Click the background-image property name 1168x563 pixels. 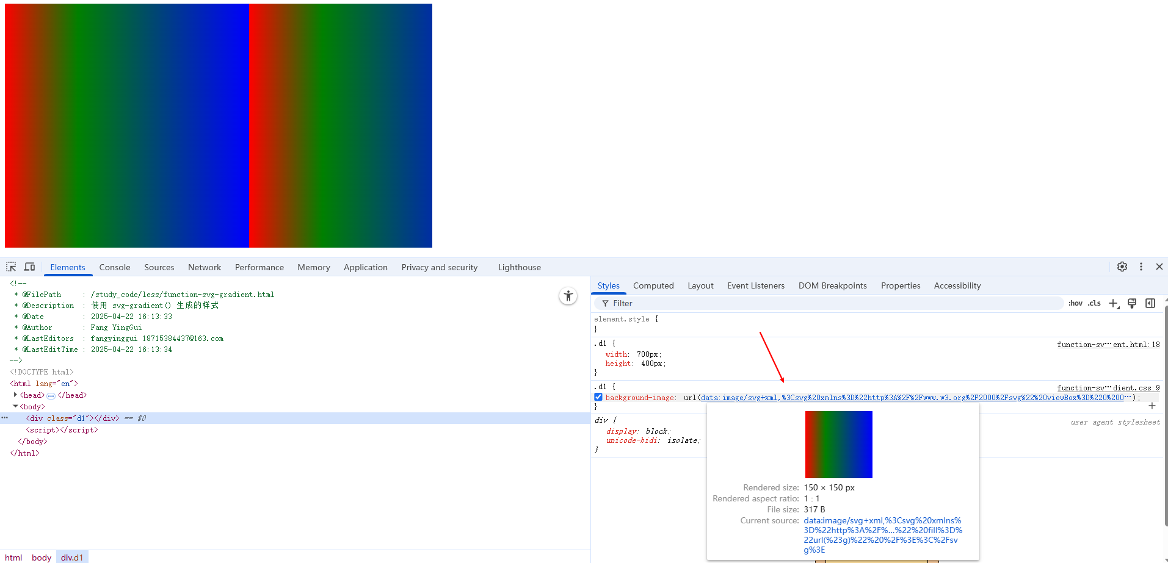640,398
